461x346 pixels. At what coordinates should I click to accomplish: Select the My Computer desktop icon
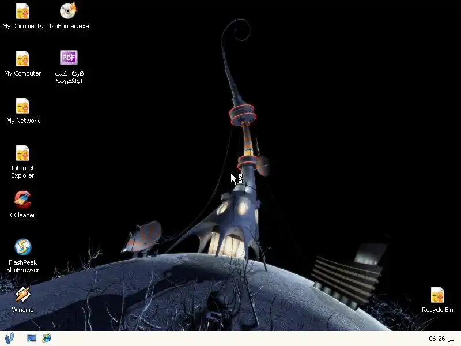pyautogui.click(x=22, y=58)
